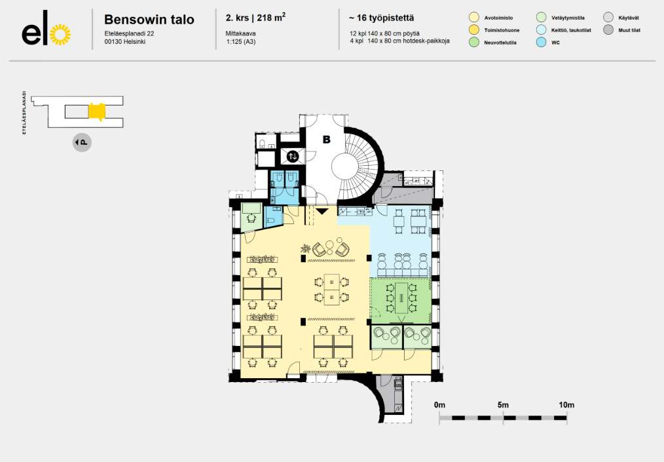Image resolution: width=664 pixels, height=462 pixels.
Task: Click the Bensowin talo title
Action: pos(149,20)
